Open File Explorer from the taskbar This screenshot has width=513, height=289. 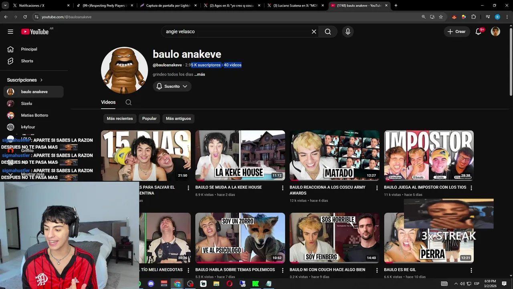click(216, 284)
